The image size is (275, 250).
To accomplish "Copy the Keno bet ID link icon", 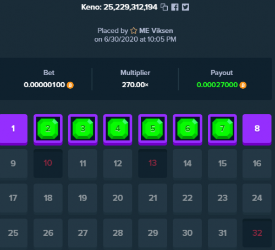I will coord(164,7).
